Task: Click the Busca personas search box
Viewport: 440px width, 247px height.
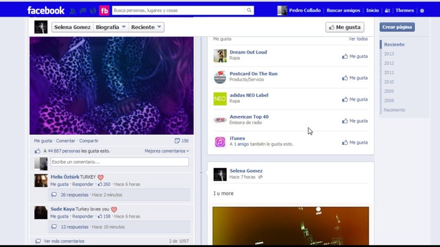Action: [x=179, y=10]
